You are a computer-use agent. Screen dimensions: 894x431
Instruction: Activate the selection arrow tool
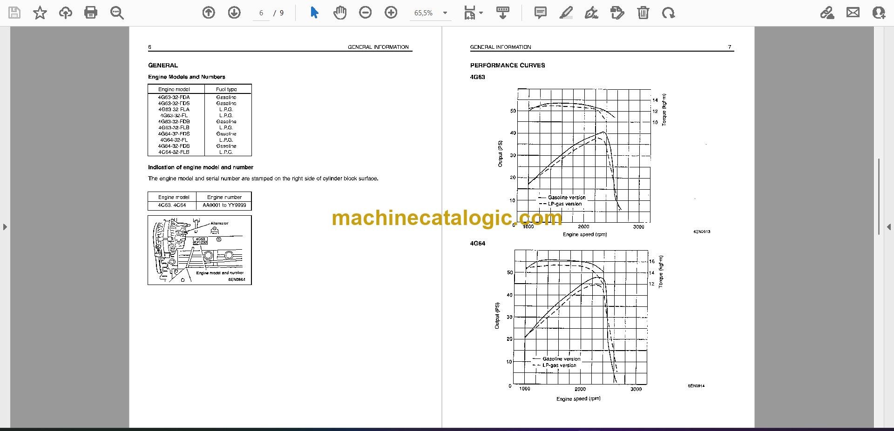(x=314, y=13)
